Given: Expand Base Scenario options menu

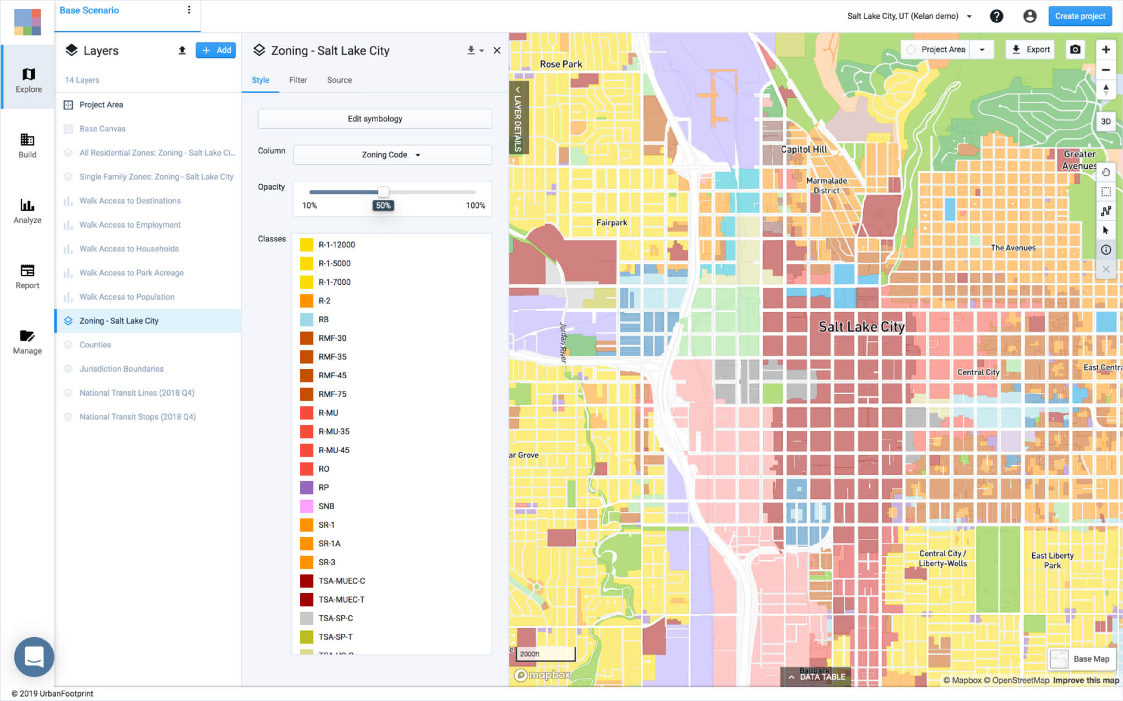Looking at the screenshot, I should click(188, 10).
